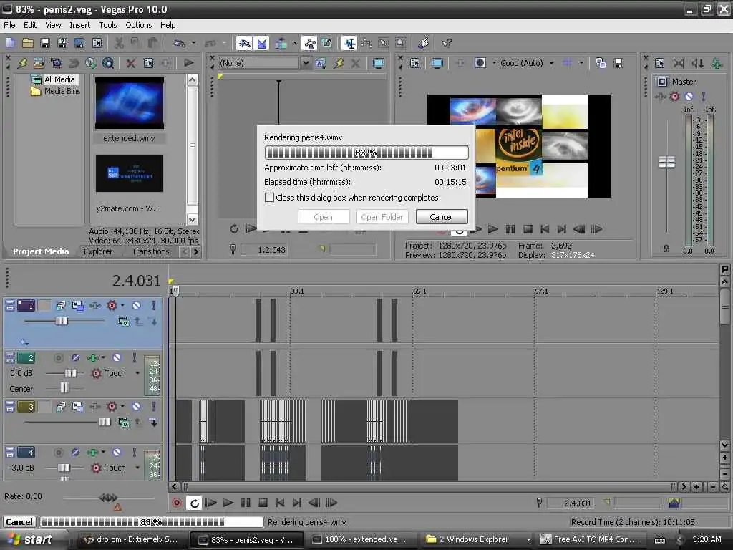This screenshot has height=550, width=733.
Task: Toggle Arm for Record on track 2
Action: [58, 358]
